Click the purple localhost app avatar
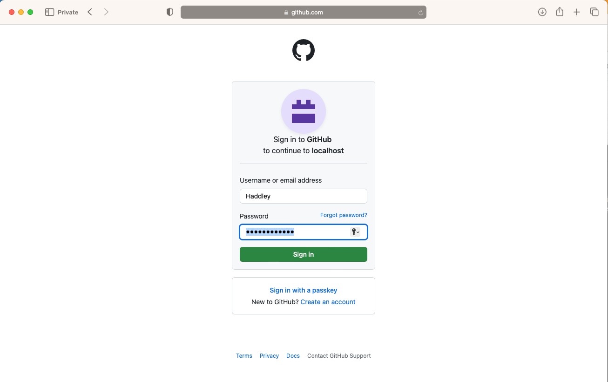Screen dimensions: 608x382 (x=304, y=111)
